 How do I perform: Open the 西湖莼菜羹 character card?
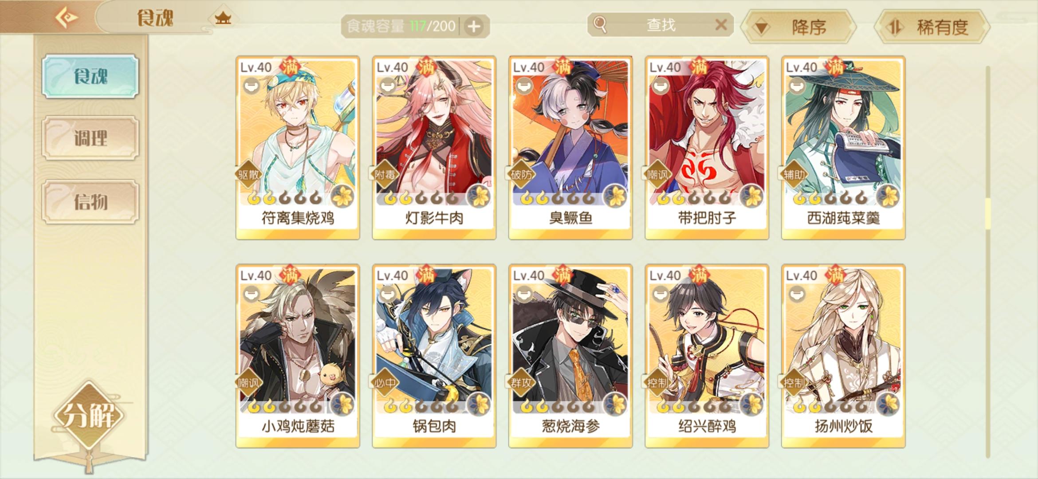[843, 148]
